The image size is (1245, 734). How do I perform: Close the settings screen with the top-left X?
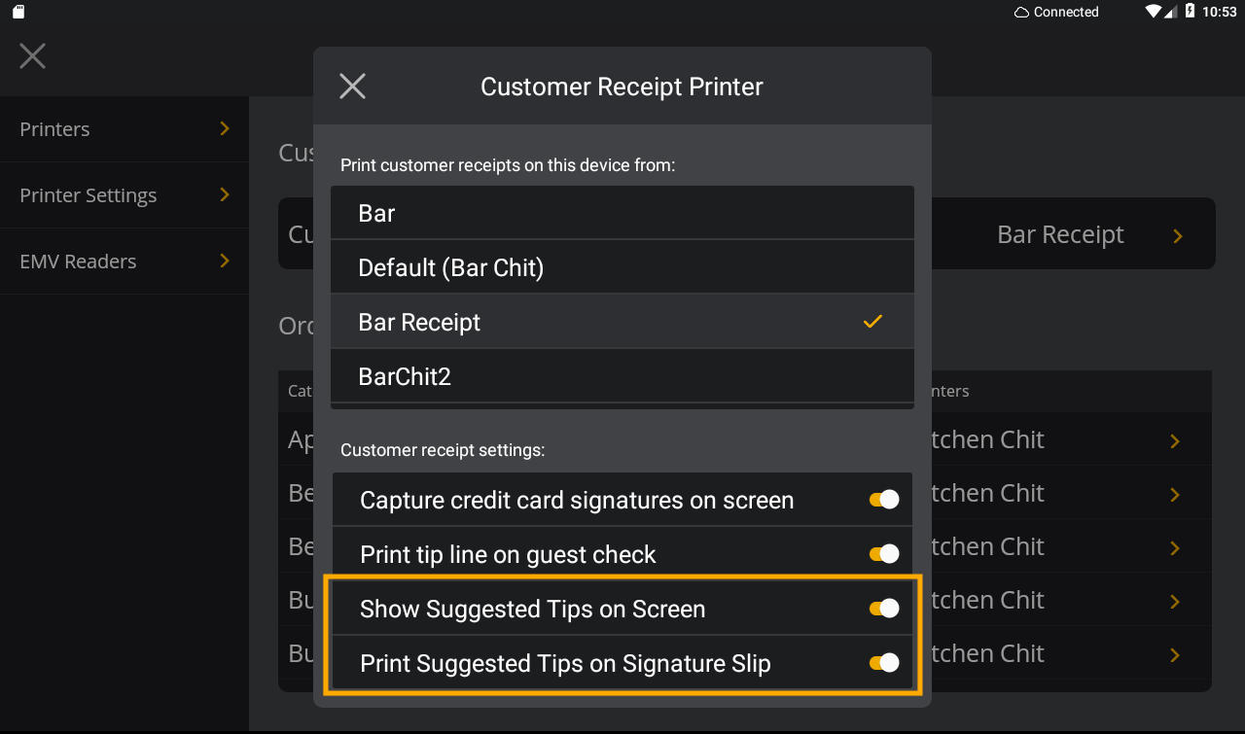point(33,55)
